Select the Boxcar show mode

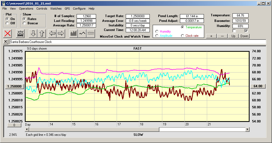(x=24, y=23)
